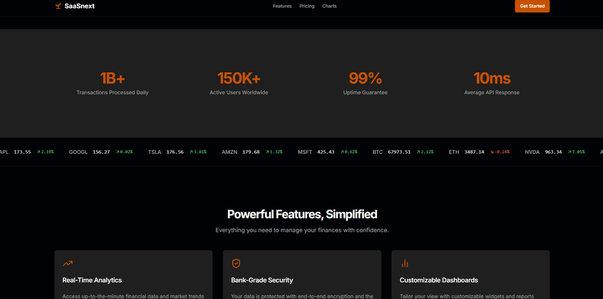Click the 173.55 price at ticker start
This screenshot has height=299, width=603.
point(23,152)
